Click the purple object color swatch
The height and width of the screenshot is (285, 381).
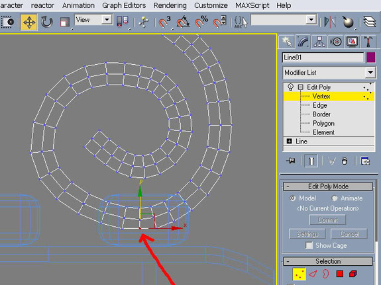[371, 58]
